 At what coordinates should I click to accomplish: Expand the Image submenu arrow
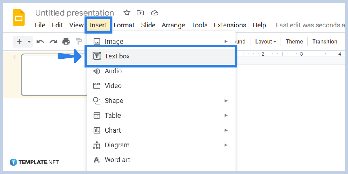[x=226, y=42]
